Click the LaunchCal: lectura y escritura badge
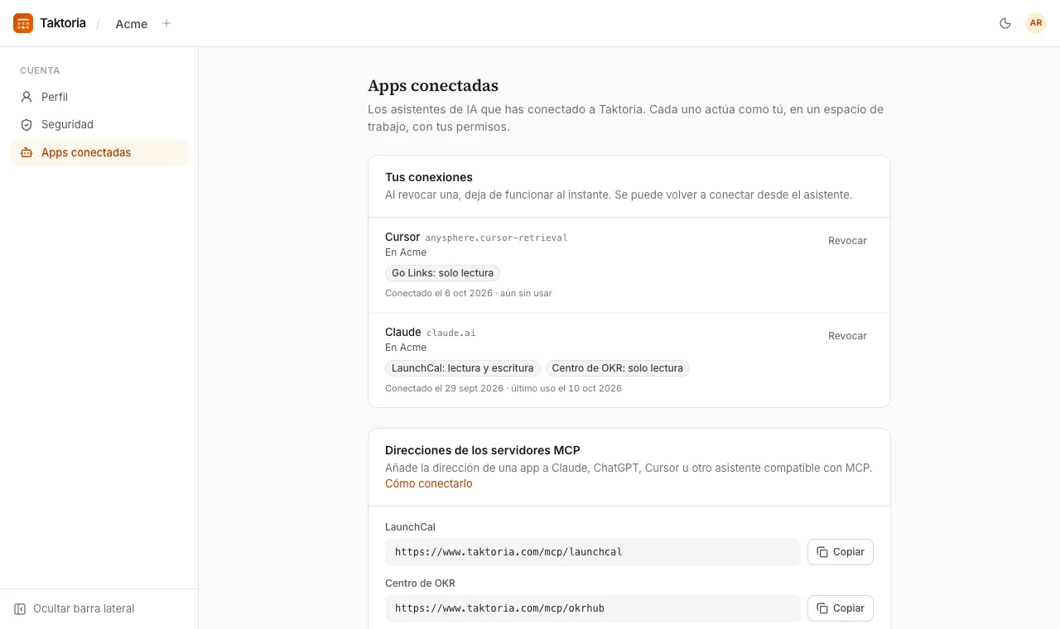 click(463, 368)
